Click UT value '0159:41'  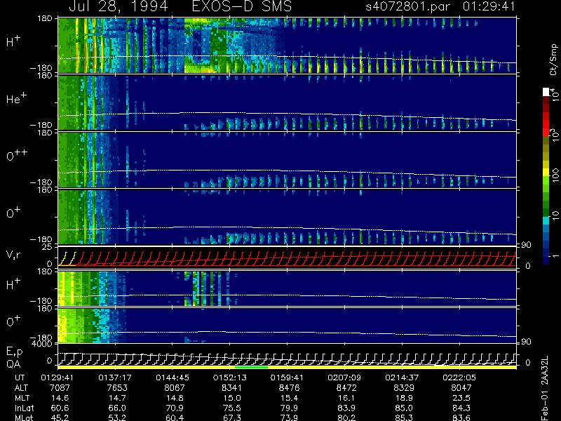pos(287,377)
